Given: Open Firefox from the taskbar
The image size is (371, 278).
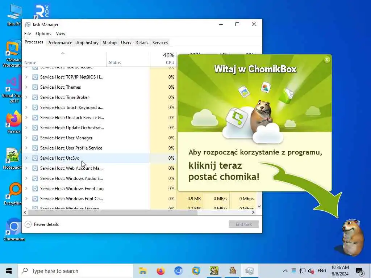Looking at the screenshot, I should [x=161, y=271].
